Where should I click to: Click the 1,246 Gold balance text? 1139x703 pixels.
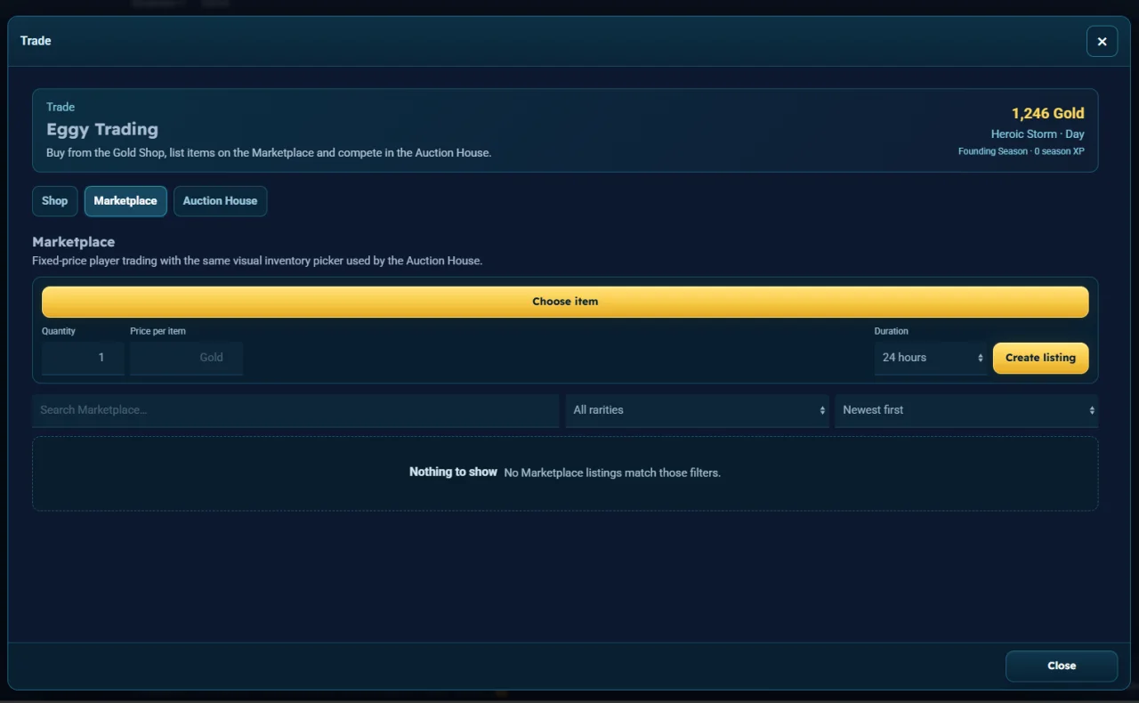(x=1047, y=113)
